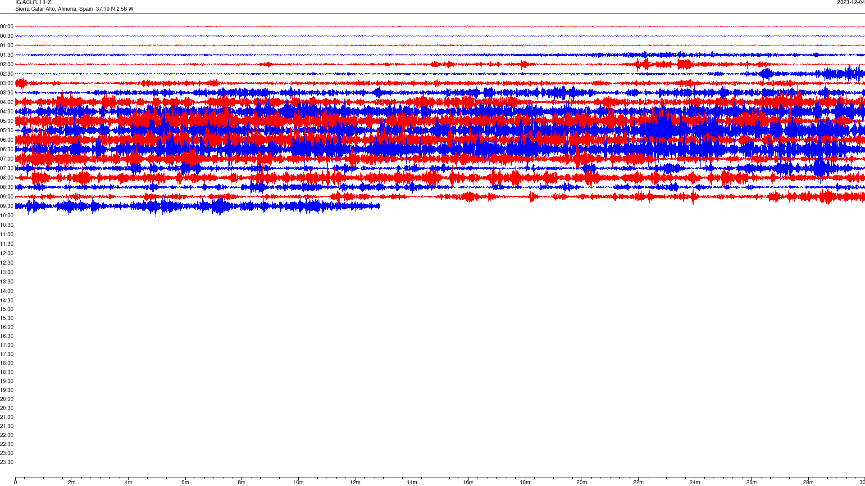Click the 05:30 time row label
This screenshot has width=865, height=486.
click(7, 130)
